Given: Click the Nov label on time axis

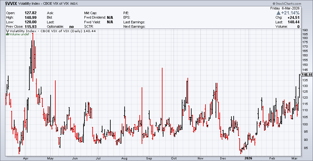Looking at the screenshot, I should (201, 158).
